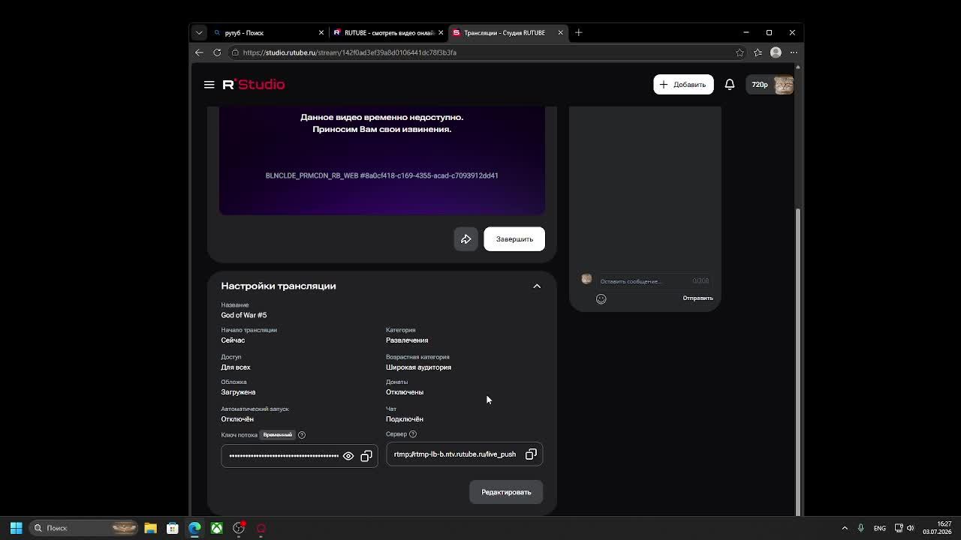
Task: Copy the rtmp server URL
Action: tap(531, 454)
